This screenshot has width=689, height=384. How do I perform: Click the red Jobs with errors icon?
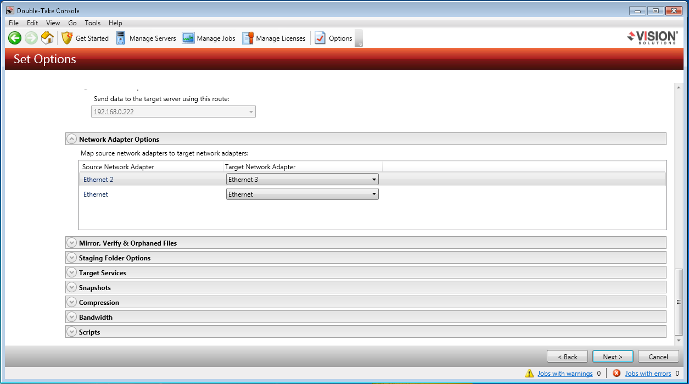tap(617, 373)
